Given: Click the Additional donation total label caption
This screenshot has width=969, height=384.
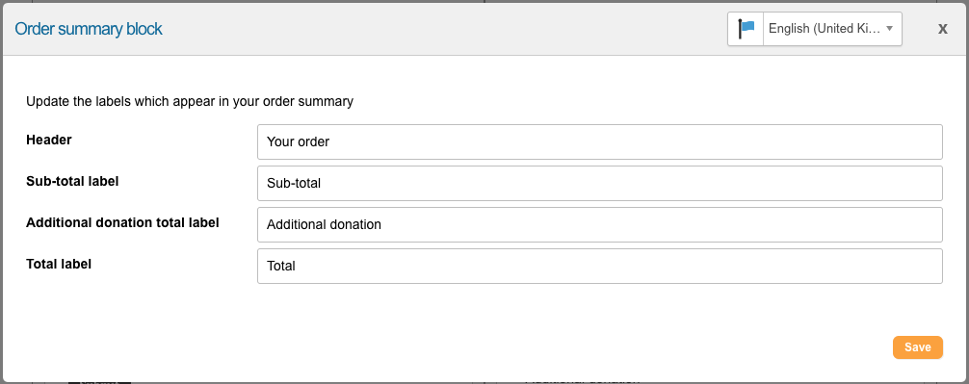Looking at the screenshot, I should [122, 223].
